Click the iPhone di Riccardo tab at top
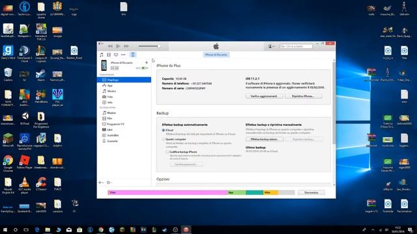This screenshot has height=234, width=417. (216, 55)
